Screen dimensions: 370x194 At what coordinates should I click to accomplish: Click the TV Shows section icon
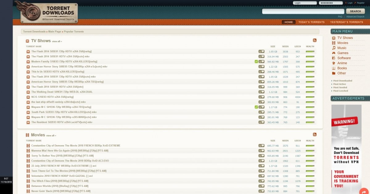coord(27,41)
